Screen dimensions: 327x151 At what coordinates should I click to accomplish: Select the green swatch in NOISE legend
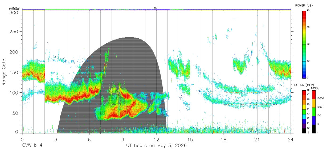pyautogui.click(x=314, y=112)
